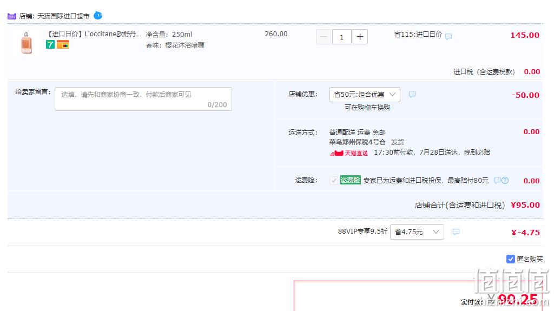
Task: Click the 天猫国际进口超市 store name
Action: 64,16
